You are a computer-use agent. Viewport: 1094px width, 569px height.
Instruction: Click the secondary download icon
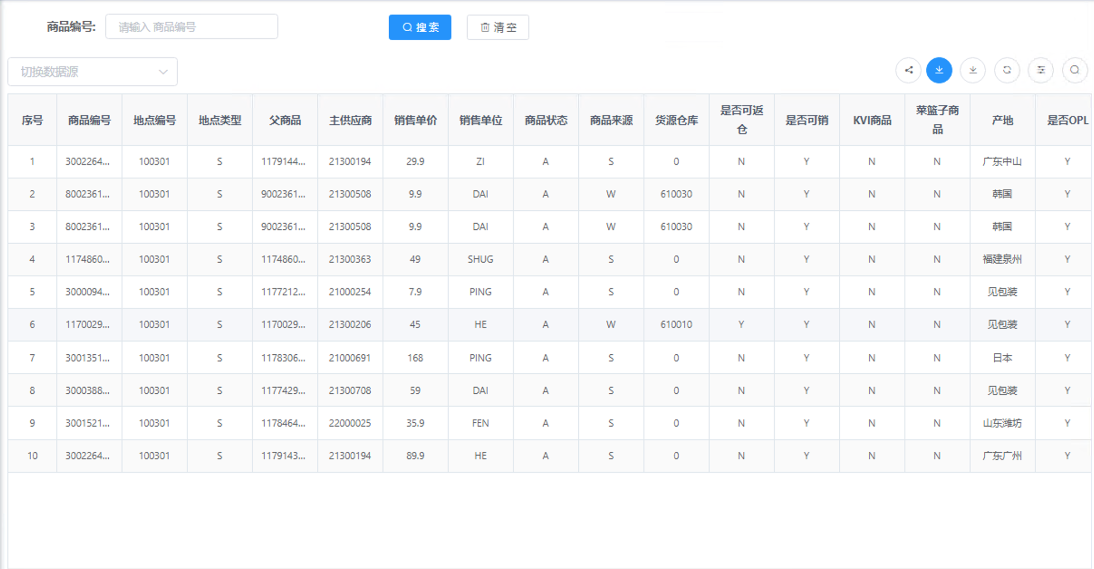973,70
